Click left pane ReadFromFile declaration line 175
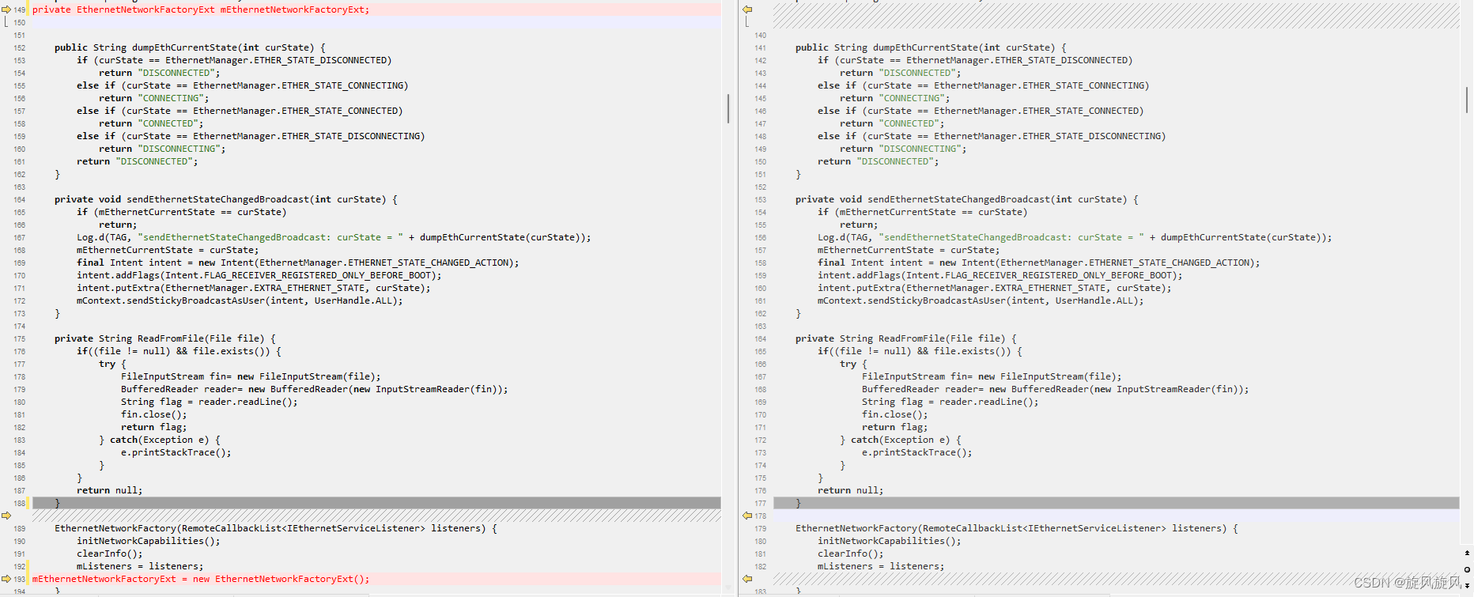1474x597 pixels. (x=165, y=338)
